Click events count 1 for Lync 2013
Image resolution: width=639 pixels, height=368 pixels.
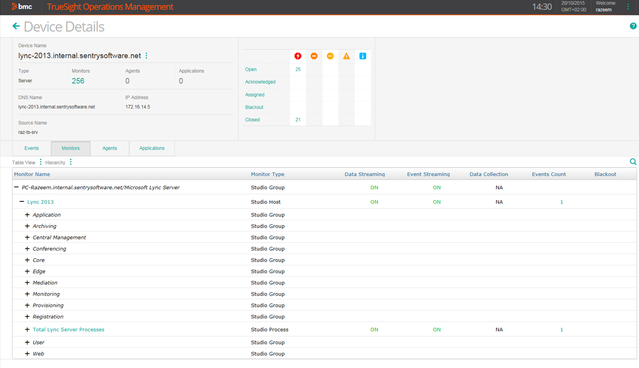click(x=562, y=202)
